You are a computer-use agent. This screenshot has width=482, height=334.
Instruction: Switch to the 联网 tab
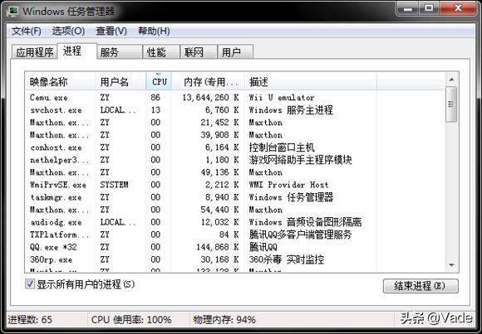[199, 52]
